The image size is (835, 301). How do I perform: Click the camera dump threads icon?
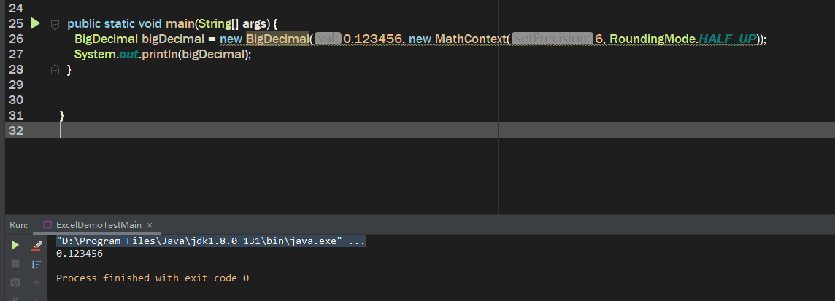coord(15,282)
